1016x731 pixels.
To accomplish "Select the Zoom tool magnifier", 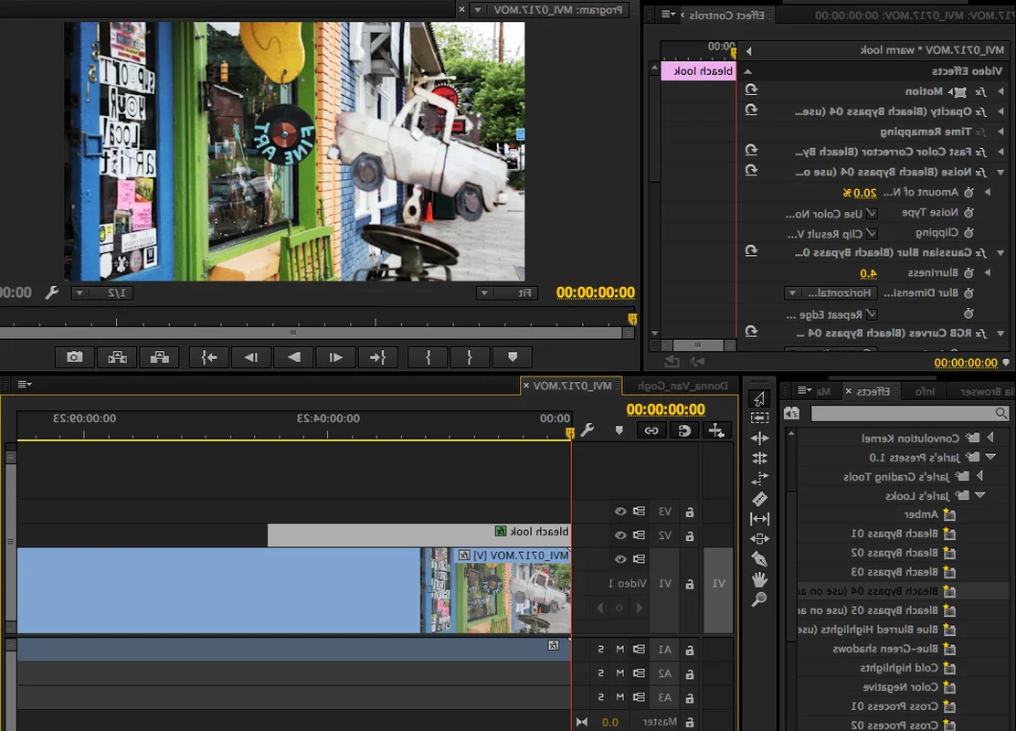I will click(x=759, y=599).
